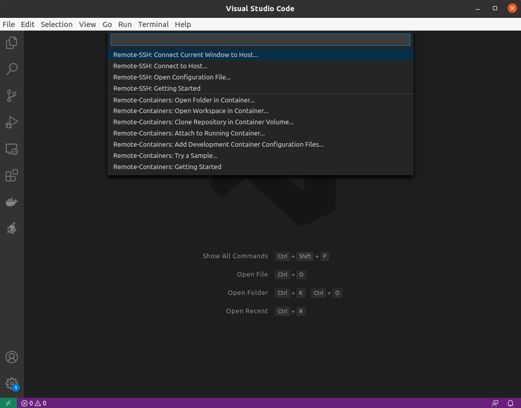
Task: Focus the command palette input field
Action: pos(260,40)
